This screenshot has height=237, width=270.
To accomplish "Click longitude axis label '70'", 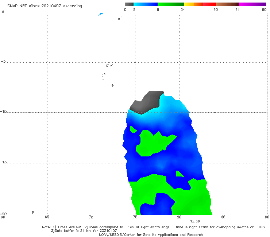I will tap(91, 217).
